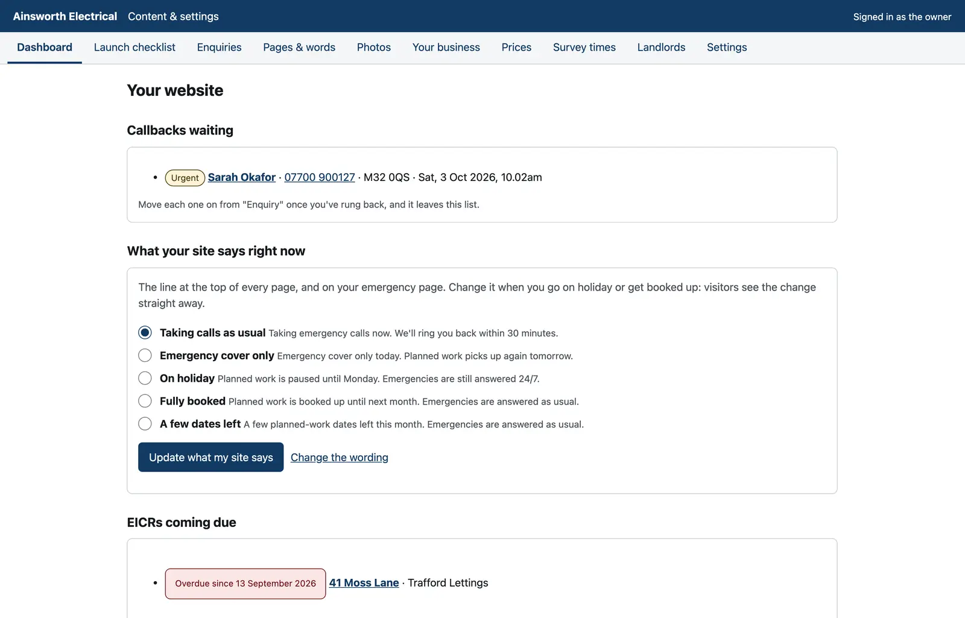
Task: Open the Photos tab
Action: coord(374,47)
